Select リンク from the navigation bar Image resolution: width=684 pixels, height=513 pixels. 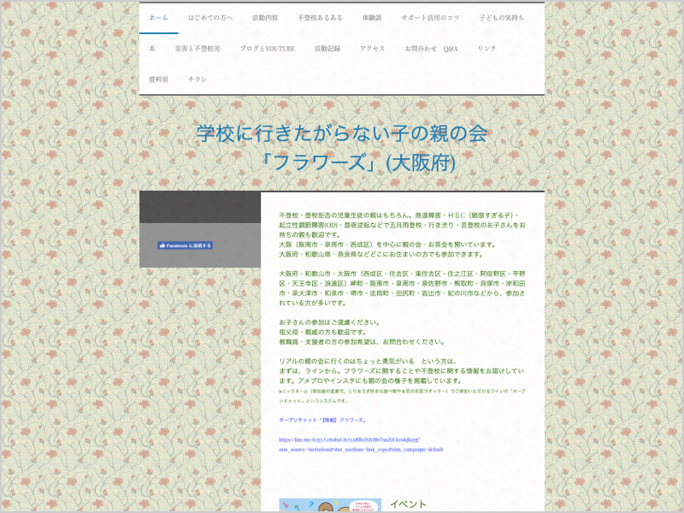tap(487, 49)
